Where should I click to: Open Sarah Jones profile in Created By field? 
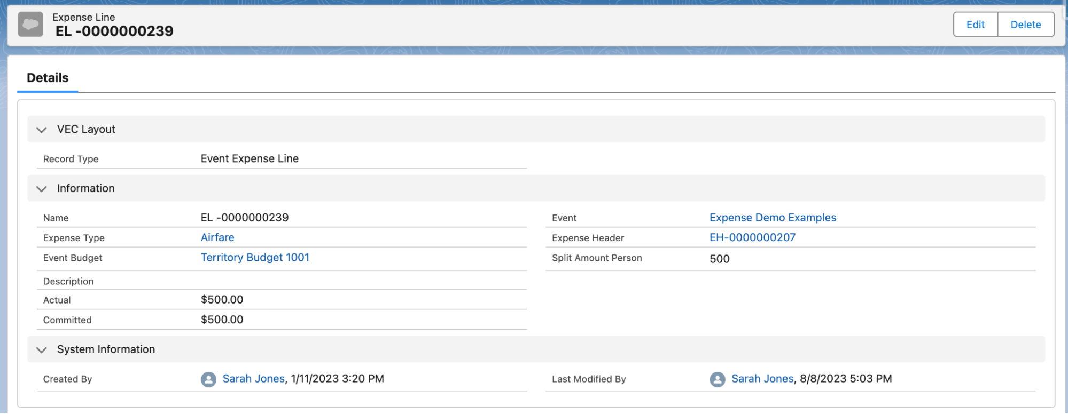point(253,379)
